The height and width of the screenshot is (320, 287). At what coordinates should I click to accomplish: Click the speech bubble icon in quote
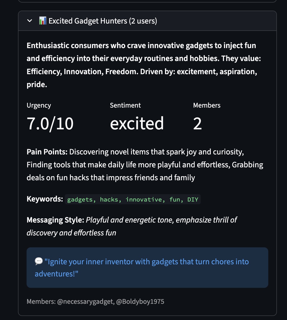tap(38, 261)
